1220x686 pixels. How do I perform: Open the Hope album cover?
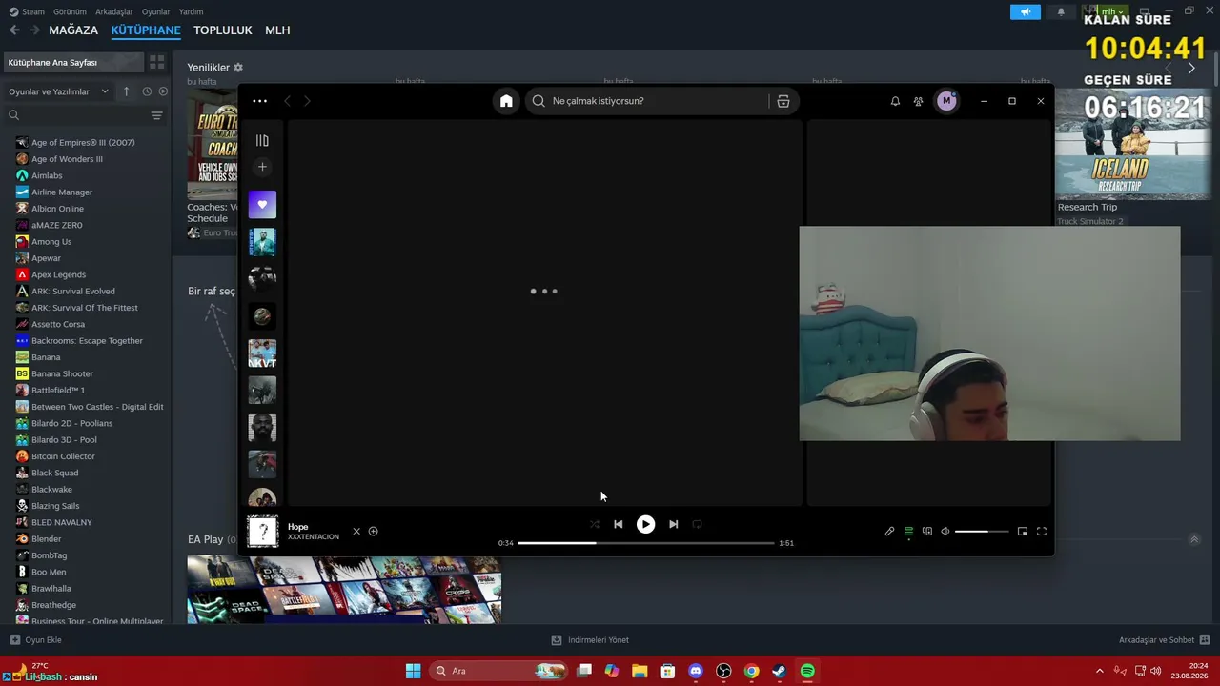[262, 532]
